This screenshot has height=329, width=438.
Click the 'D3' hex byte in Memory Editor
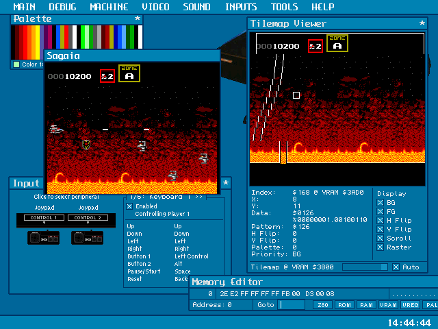point(309,294)
